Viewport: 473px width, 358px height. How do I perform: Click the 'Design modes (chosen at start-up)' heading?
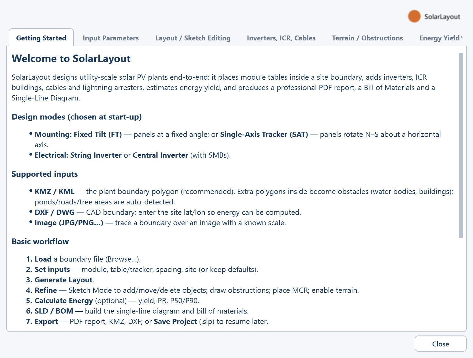tap(77, 117)
